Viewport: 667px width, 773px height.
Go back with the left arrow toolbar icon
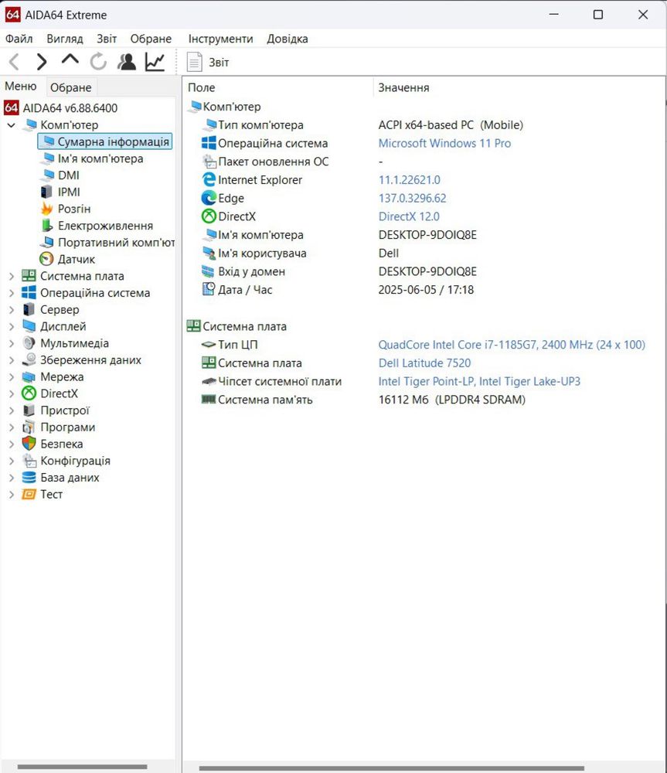pyautogui.click(x=14, y=62)
